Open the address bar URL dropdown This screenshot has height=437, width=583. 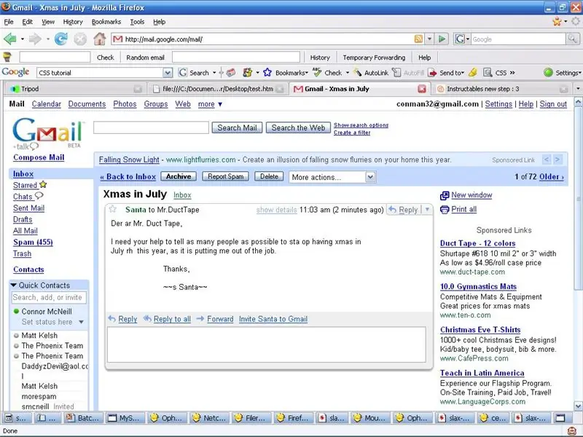(x=429, y=39)
